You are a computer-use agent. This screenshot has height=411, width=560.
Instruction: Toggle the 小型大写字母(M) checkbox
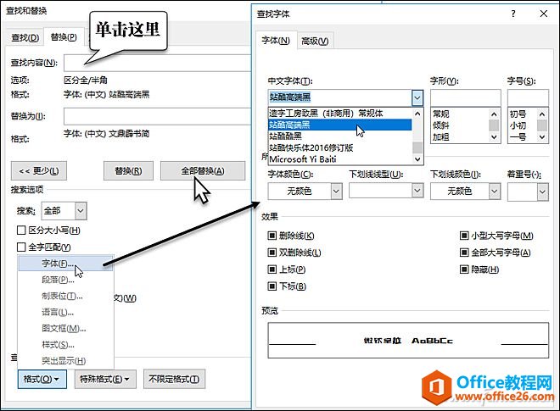464,236
